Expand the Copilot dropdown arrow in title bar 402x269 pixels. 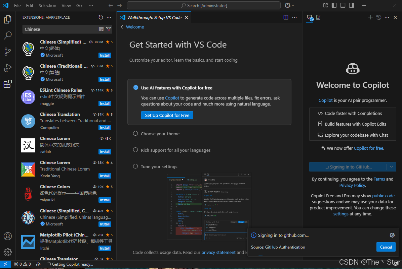293,5
